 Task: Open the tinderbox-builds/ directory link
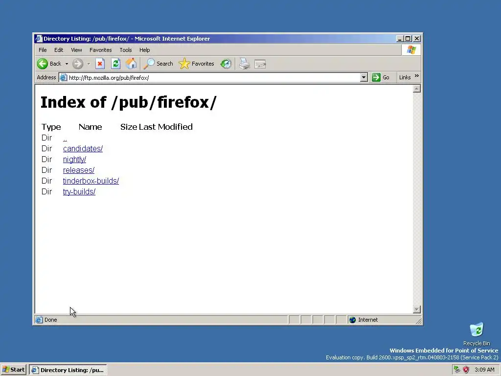coord(91,181)
